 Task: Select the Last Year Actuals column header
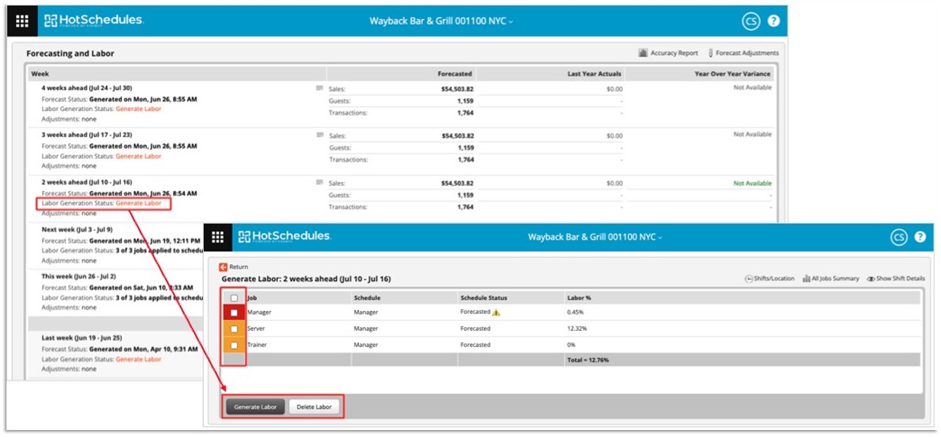595,74
